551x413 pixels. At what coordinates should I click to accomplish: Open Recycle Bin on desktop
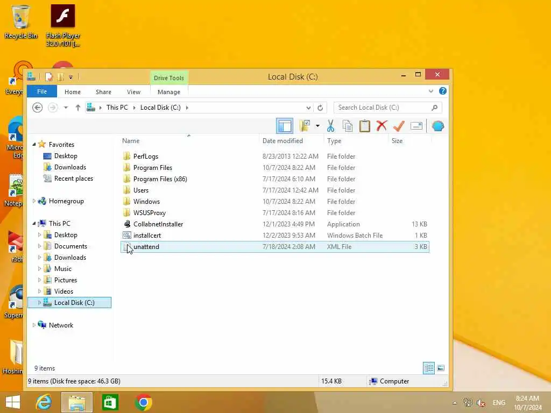[x=21, y=22]
